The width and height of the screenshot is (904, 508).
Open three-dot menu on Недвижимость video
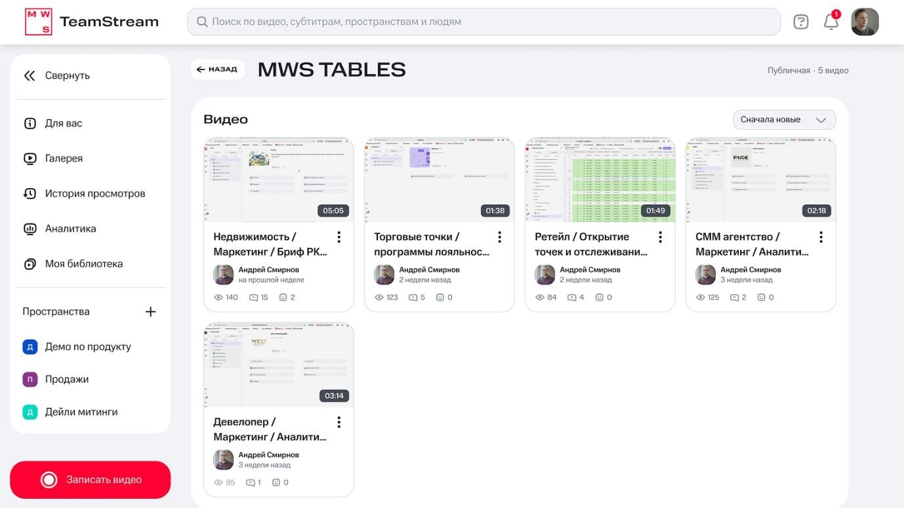click(x=339, y=237)
